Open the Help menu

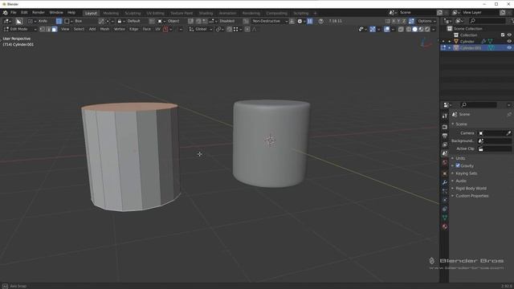[71, 13]
